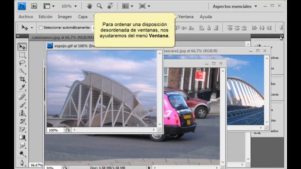The width and height of the screenshot is (301, 169).
Task: Select the Eraser tool
Action: pyautogui.click(x=22, y=130)
